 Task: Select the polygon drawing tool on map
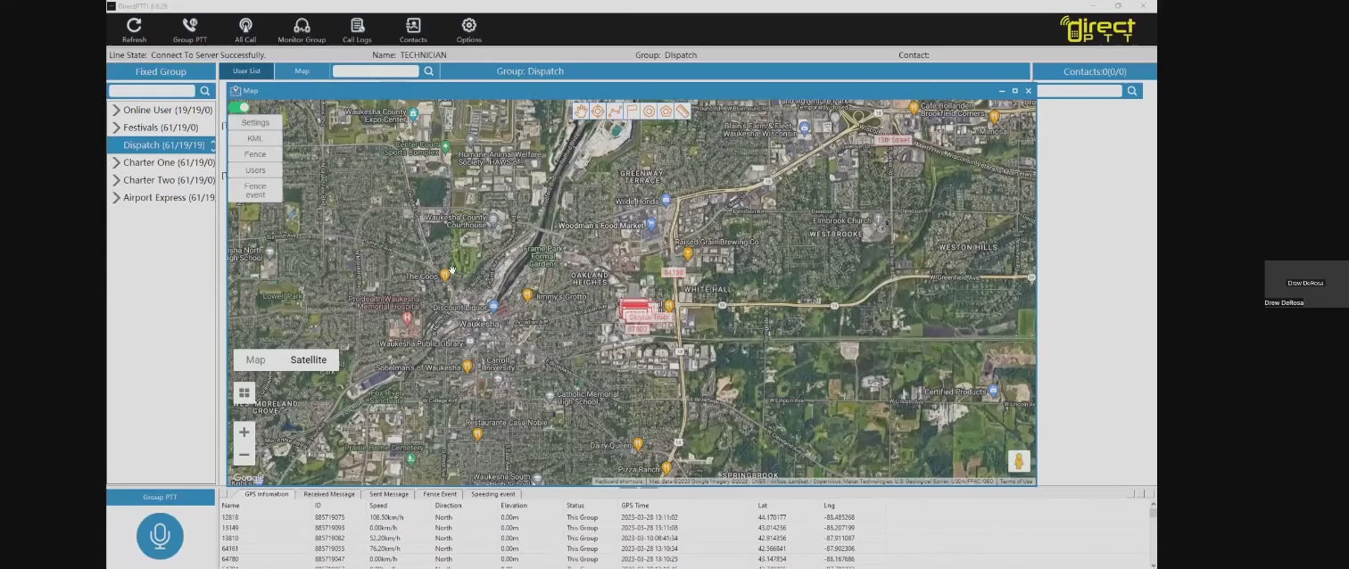666,111
